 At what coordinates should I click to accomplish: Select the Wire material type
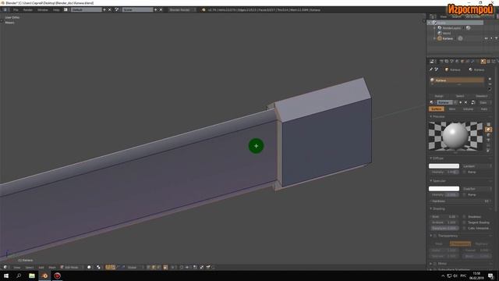click(x=452, y=109)
